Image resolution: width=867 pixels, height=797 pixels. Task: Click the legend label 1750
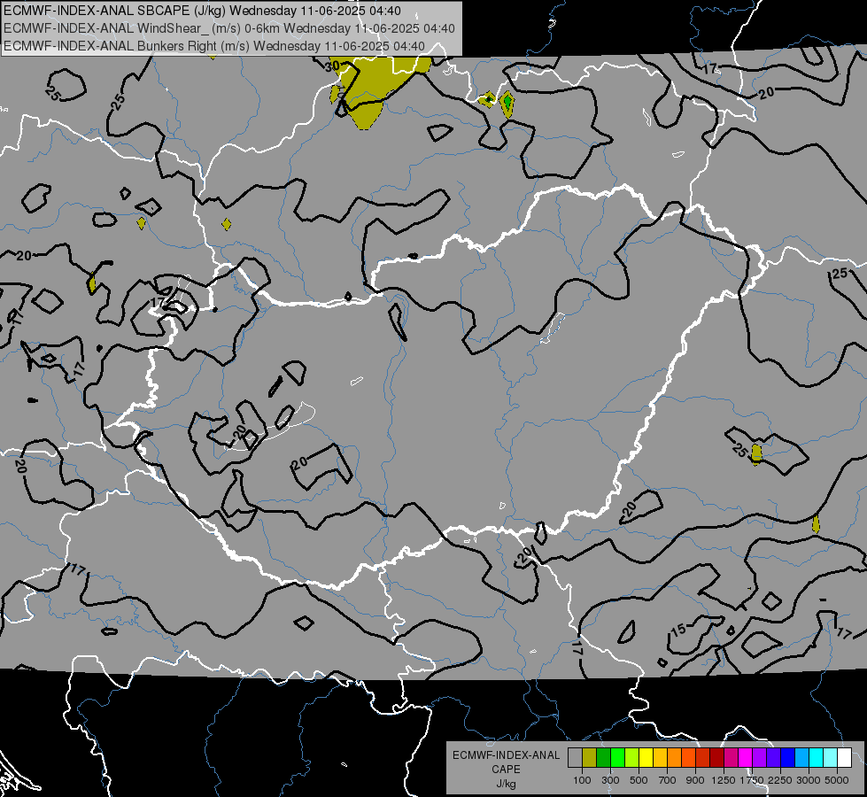[x=753, y=780]
